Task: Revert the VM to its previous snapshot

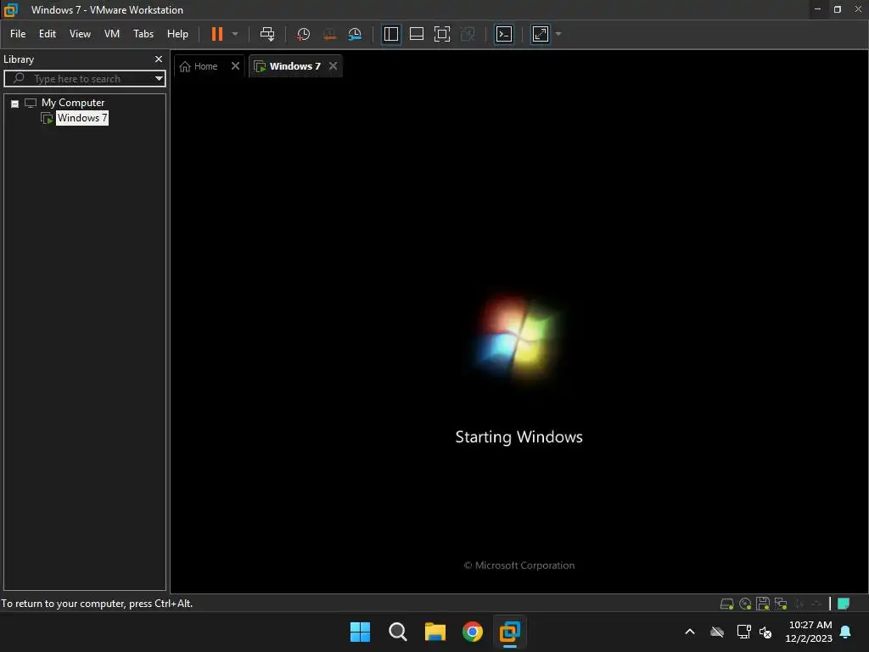Action: click(329, 34)
